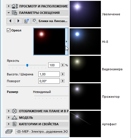Click the КАТЕГОРИИ И СВОЙСТВА list icon
Image resolution: width=131 pixels, height=138 pixels.
(x=14, y=124)
